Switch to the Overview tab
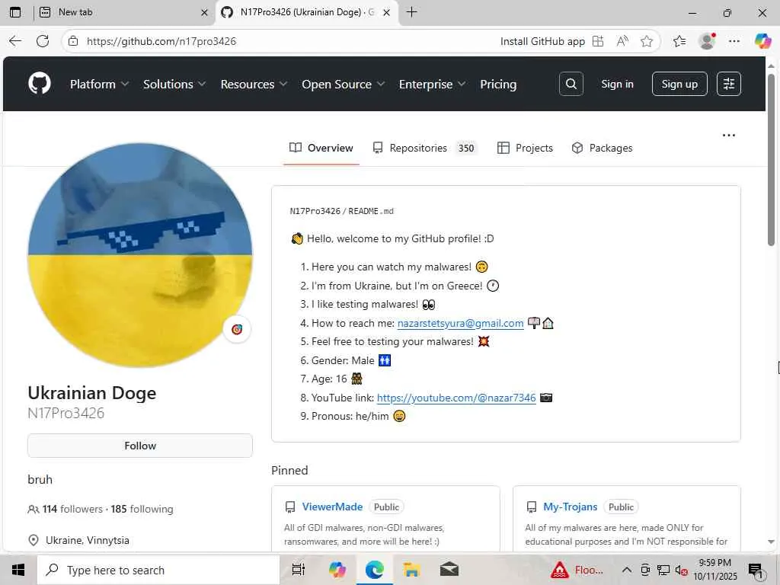This screenshot has height=585, width=780. [321, 148]
